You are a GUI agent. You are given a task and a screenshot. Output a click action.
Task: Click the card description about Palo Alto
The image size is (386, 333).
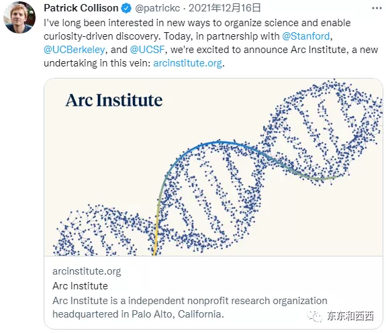click(190, 307)
